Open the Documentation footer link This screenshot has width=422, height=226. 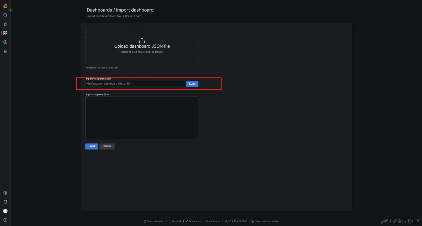(154, 221)
